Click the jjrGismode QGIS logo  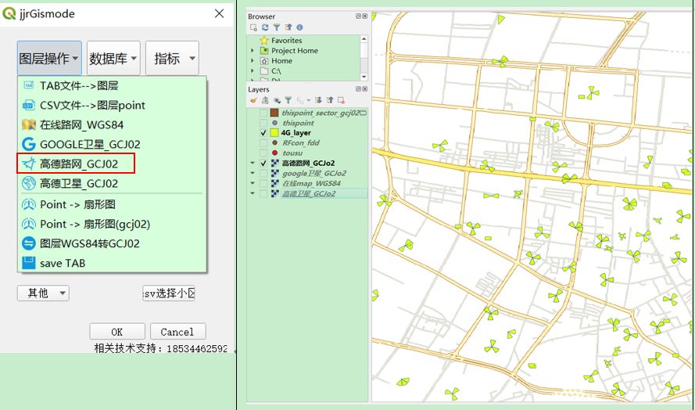[x=9, y=14]
